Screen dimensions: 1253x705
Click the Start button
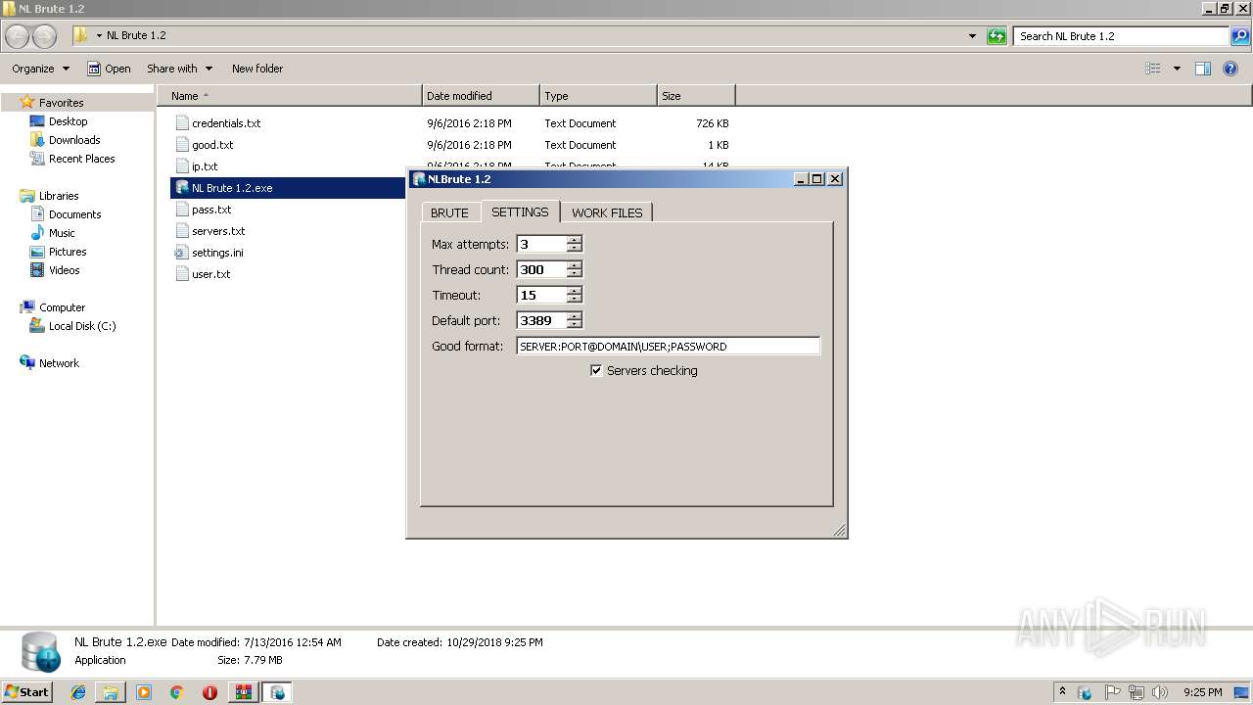(x=26, y=691)
